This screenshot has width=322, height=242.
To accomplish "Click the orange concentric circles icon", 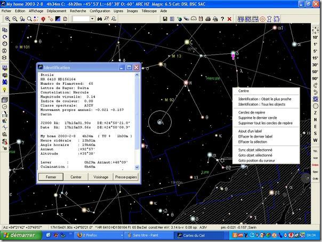I will (262, 19).
